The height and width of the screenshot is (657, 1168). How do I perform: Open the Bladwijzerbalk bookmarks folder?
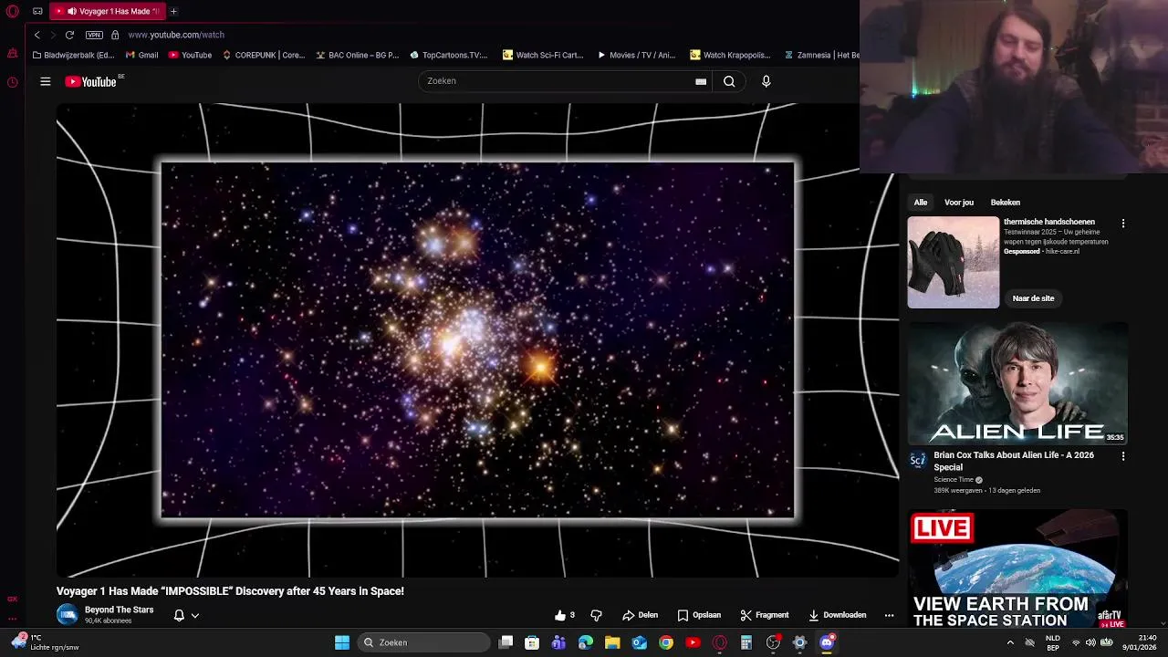[73, 55]
